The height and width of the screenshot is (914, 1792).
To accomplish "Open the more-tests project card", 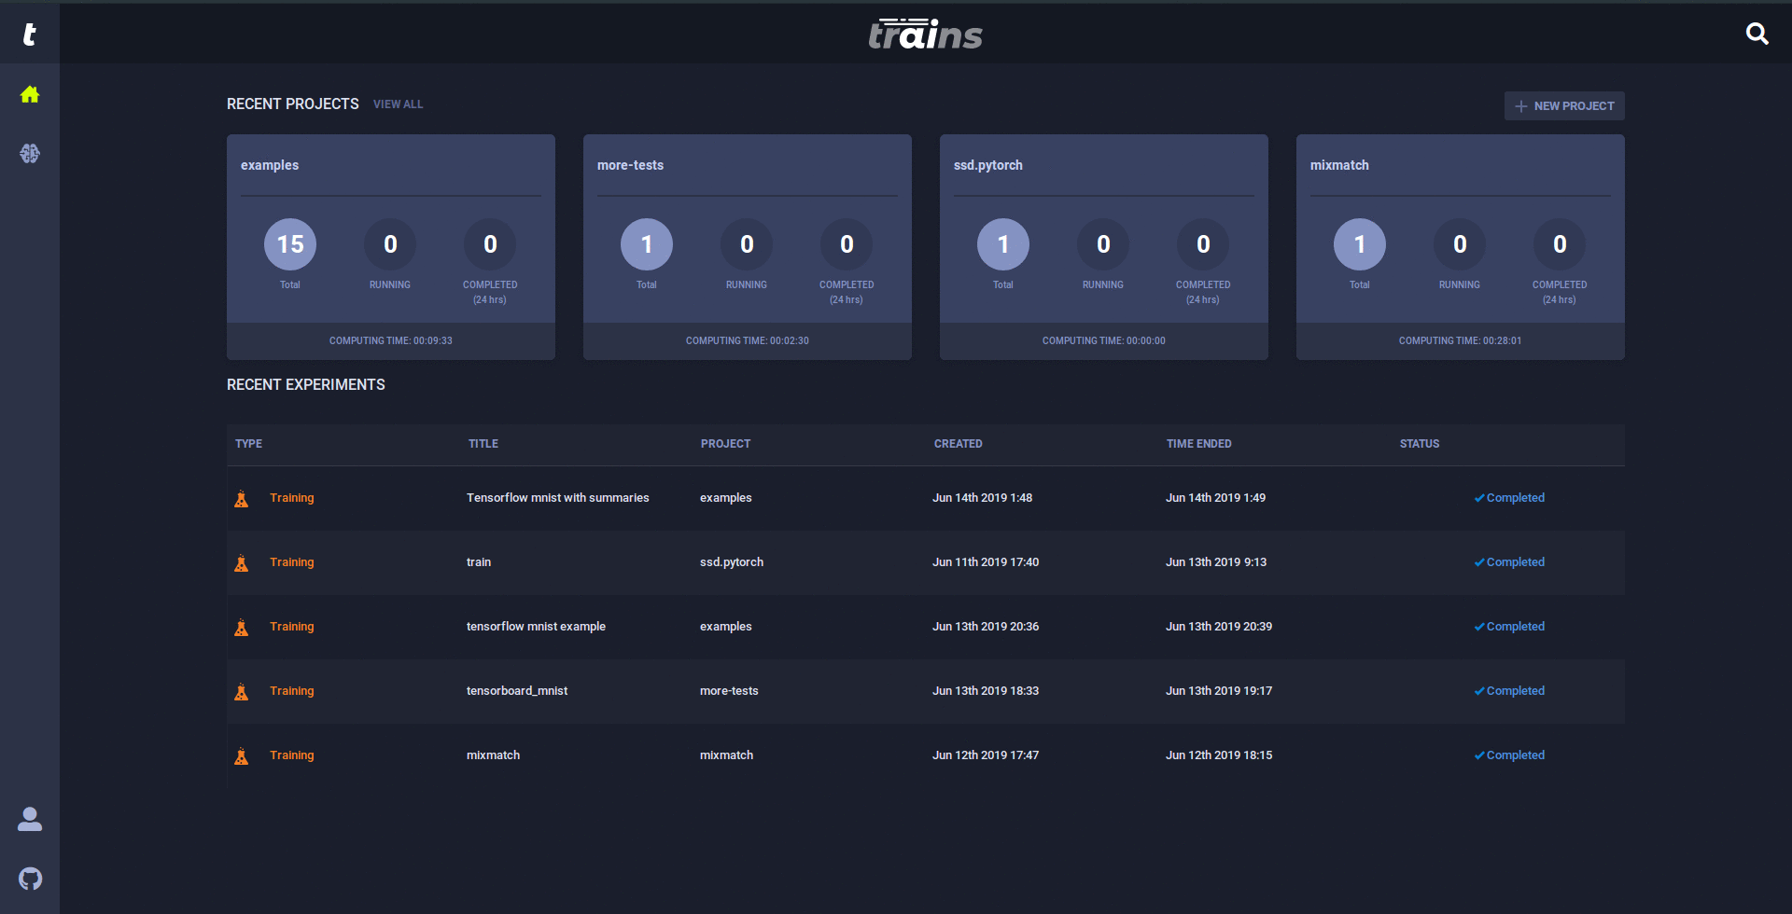I will click(x=747, y=166).
